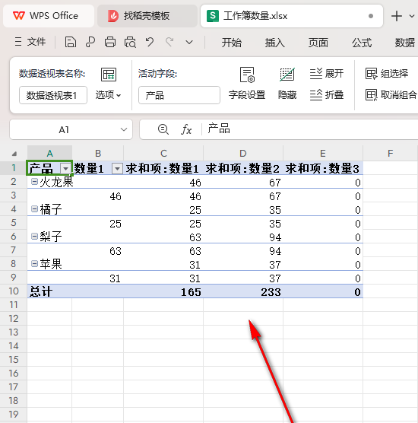Undo the last action
This screenshot has height=423, width=418.
[x=150, y=43]
